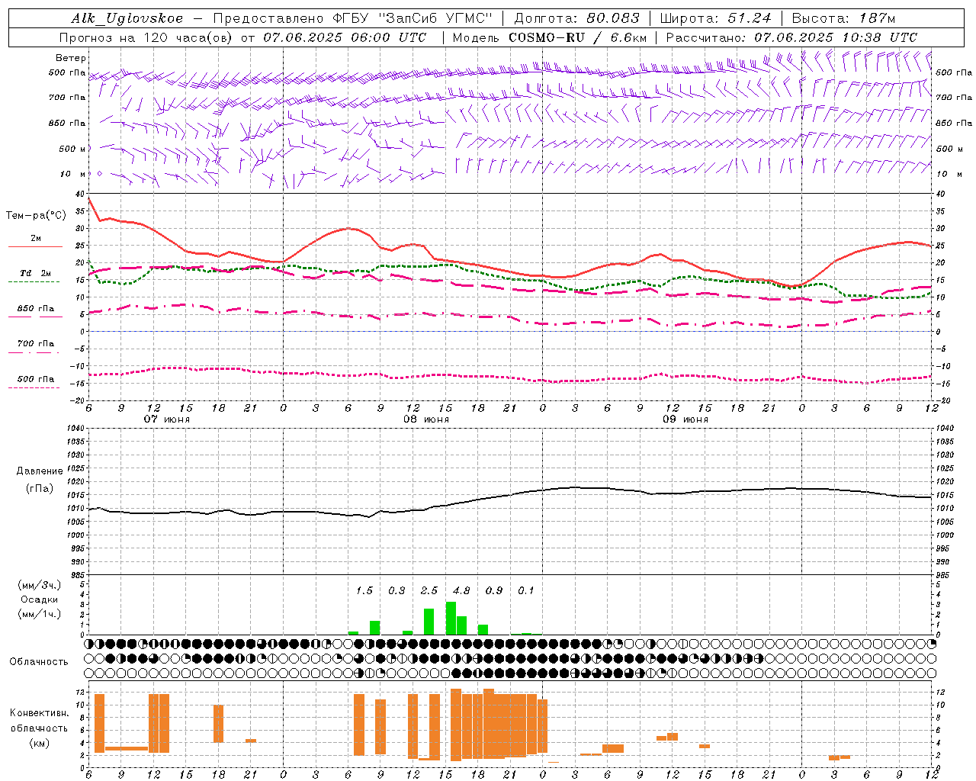Click the model label COSMO-RU / 6.6км
This screenshot has width=976, height=781.
[578, 37]
